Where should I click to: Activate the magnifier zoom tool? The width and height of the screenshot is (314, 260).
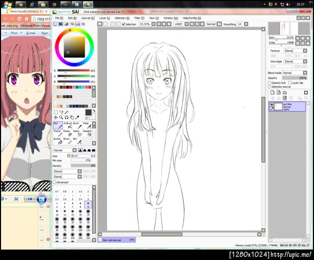point(61,117)
